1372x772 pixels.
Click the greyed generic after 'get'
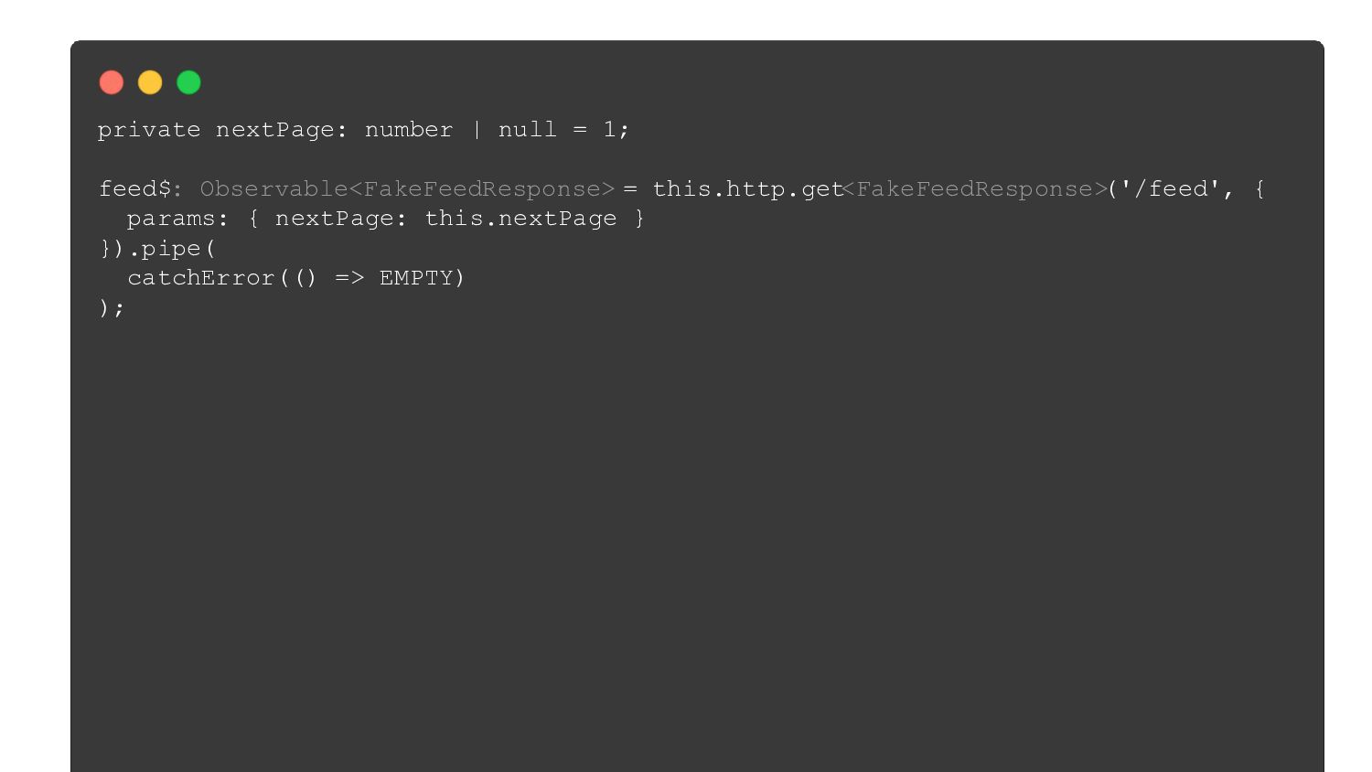coord(975,189)
